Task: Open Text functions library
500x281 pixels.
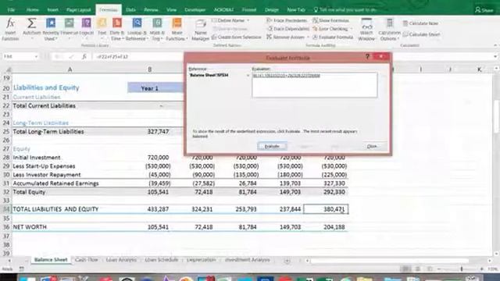Action: [102, 29]
